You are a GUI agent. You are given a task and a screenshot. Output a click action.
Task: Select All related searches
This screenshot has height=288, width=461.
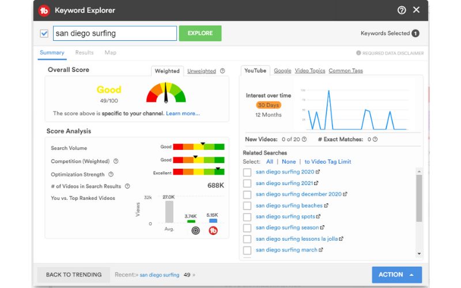tap(270, 162)
